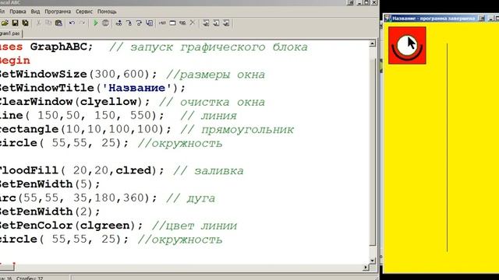Viewport: 499px width, 280px height.
Task: Click the '>set' labelled toolbar icon
Action: click(x=162, y=23)
